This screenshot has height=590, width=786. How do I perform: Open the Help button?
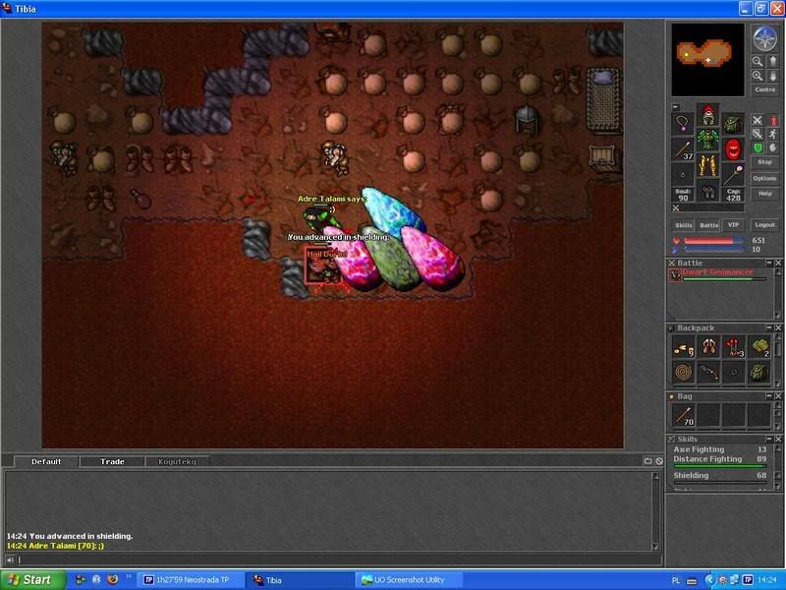[765, 194]
